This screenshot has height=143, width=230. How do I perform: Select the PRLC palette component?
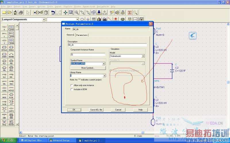coord(11,68)
